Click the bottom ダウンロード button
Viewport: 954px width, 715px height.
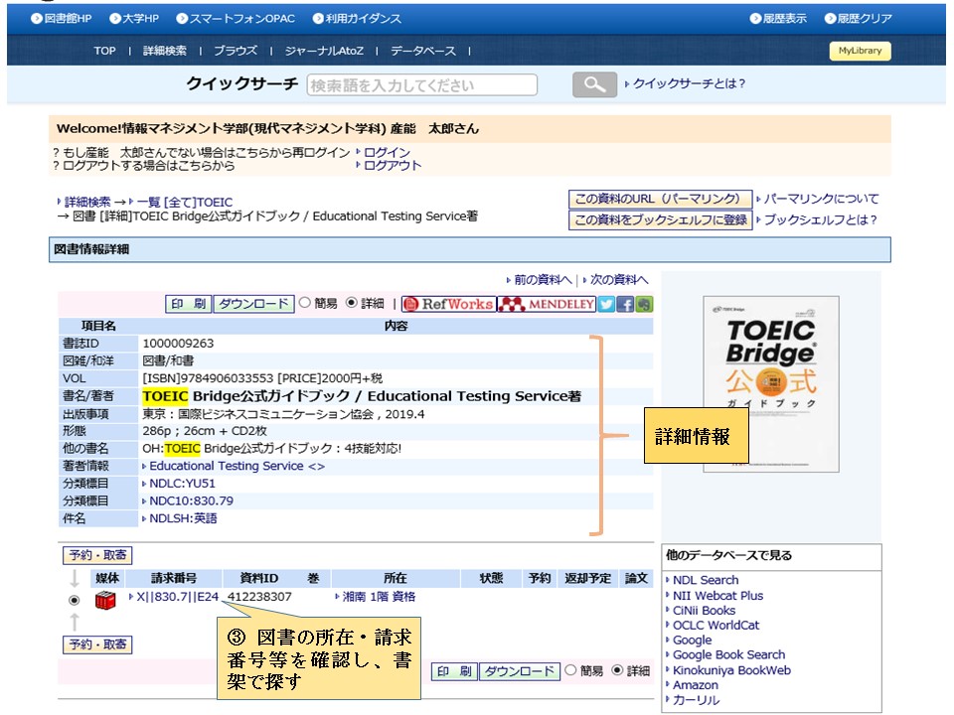[520, 672]
